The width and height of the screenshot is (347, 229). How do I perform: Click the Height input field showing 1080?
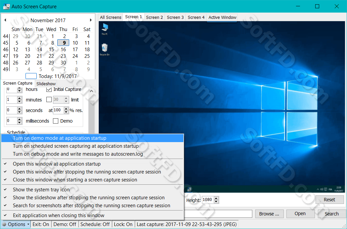(208, 200)
